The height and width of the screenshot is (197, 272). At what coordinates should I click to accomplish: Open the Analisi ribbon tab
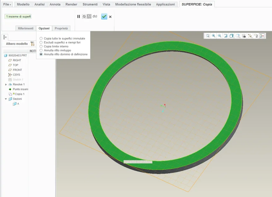point(39,4)
